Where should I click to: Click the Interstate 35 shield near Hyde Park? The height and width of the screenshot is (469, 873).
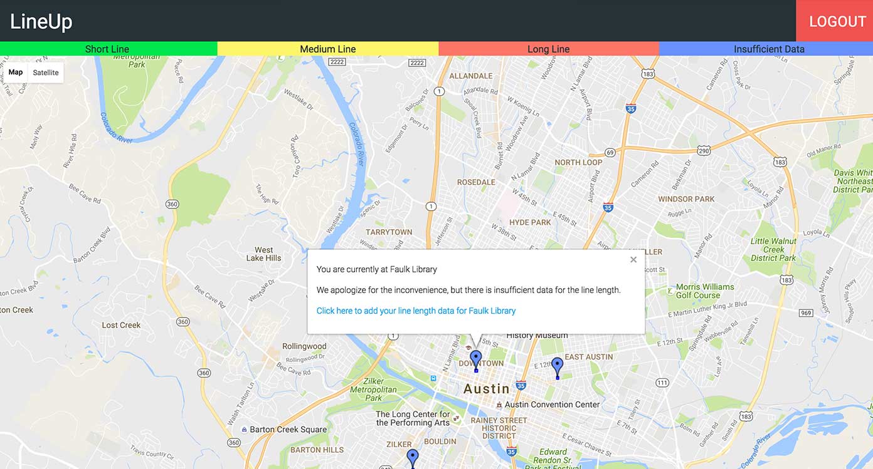[608, 207]
